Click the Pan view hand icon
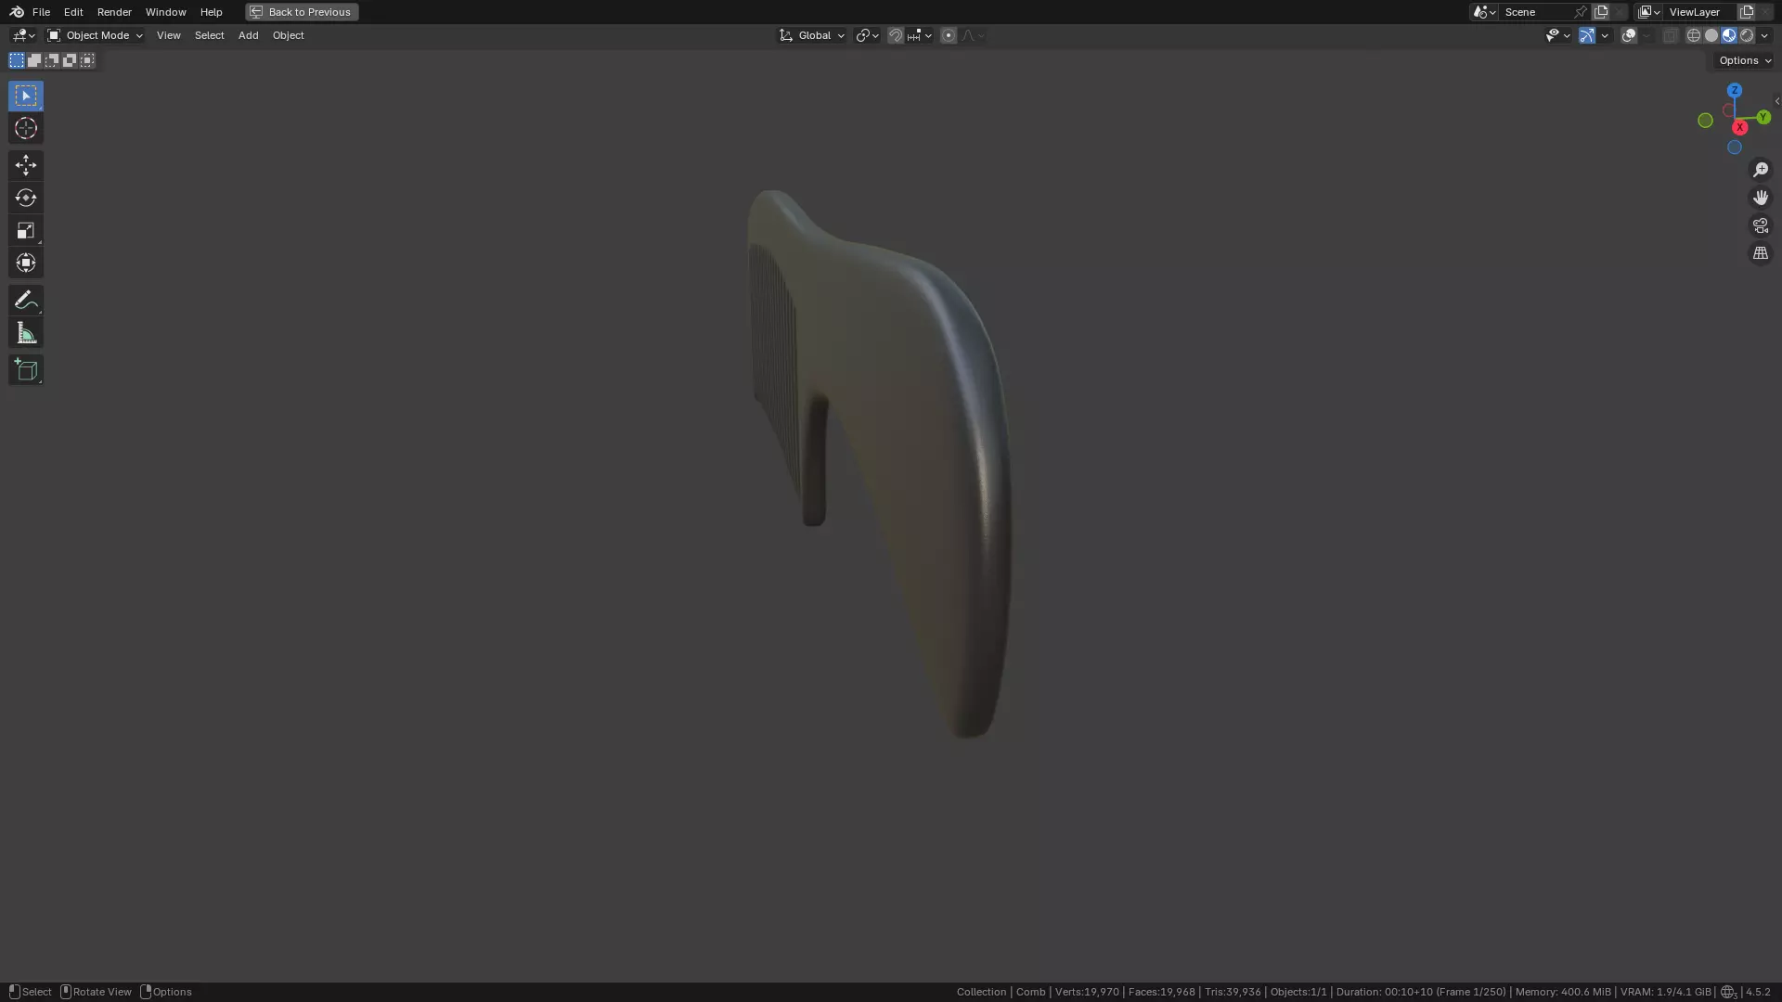Viewport: 1782px width, 1002px height. (x=1760, y=198)
